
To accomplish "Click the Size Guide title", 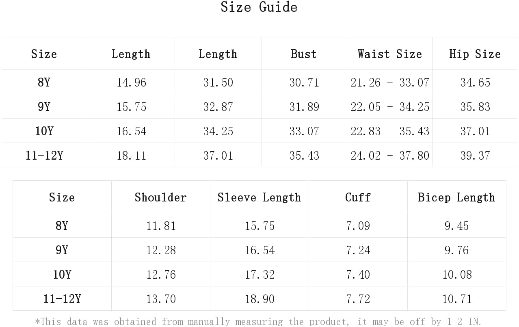I will tap(259, 7).
